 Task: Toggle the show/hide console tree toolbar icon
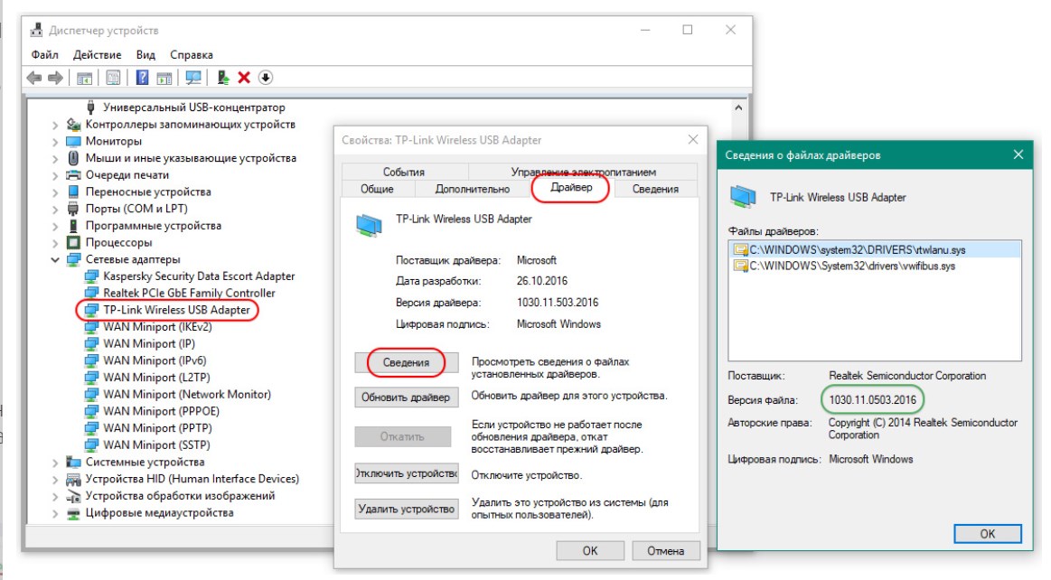pyautogui.click(x=84, y=78)
